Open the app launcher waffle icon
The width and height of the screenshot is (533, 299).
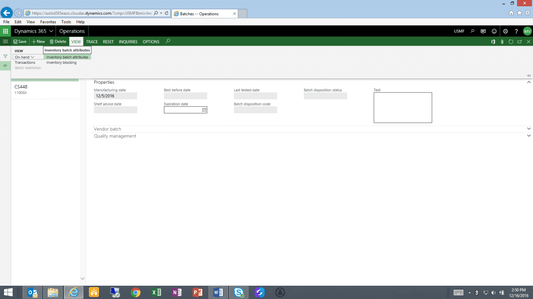tap(5, 31)
